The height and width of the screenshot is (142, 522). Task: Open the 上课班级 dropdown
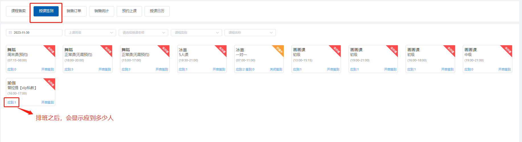pos(90,33)
